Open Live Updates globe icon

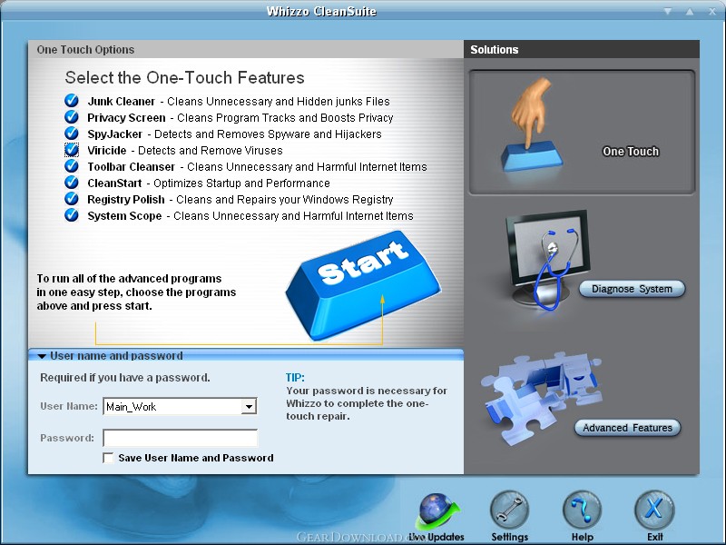click(x=437, y=512)
